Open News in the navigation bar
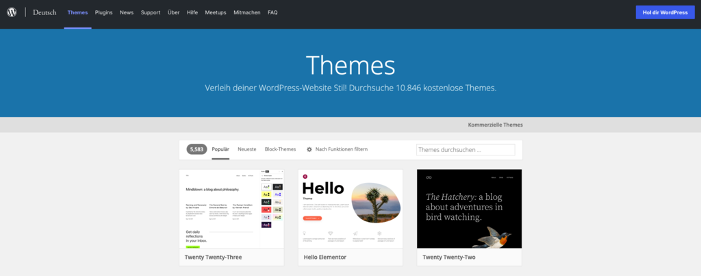Screen dimensions: 701x276 point(127,12)
